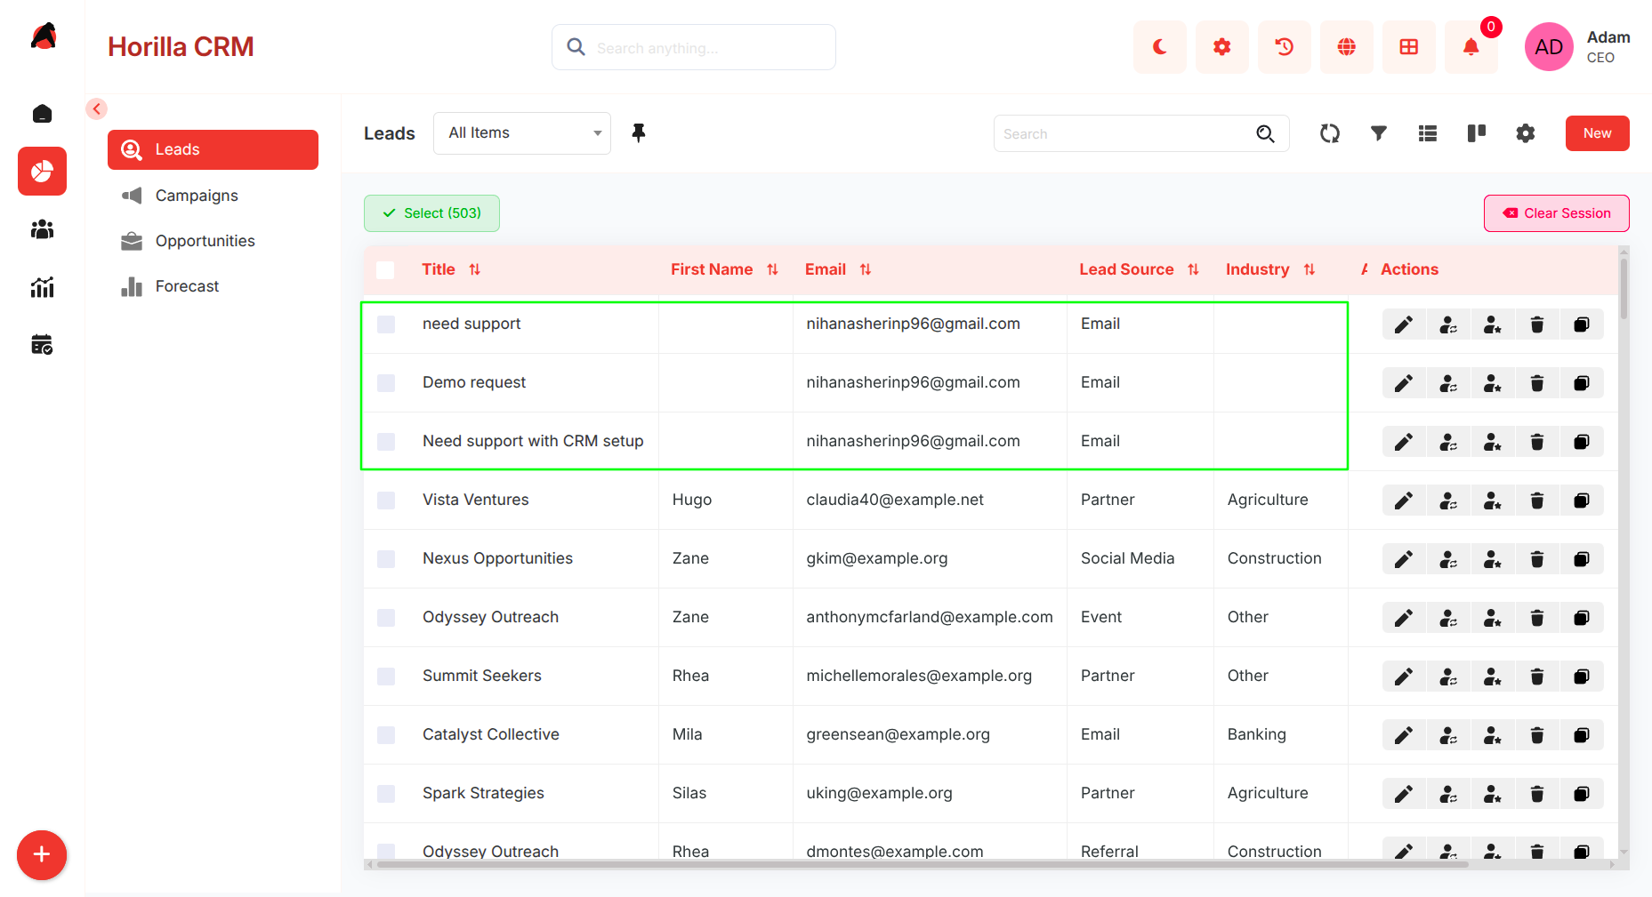The image size is (1652, 897).
Task: Click the Select (503) button
Action: tap(431, 213)
